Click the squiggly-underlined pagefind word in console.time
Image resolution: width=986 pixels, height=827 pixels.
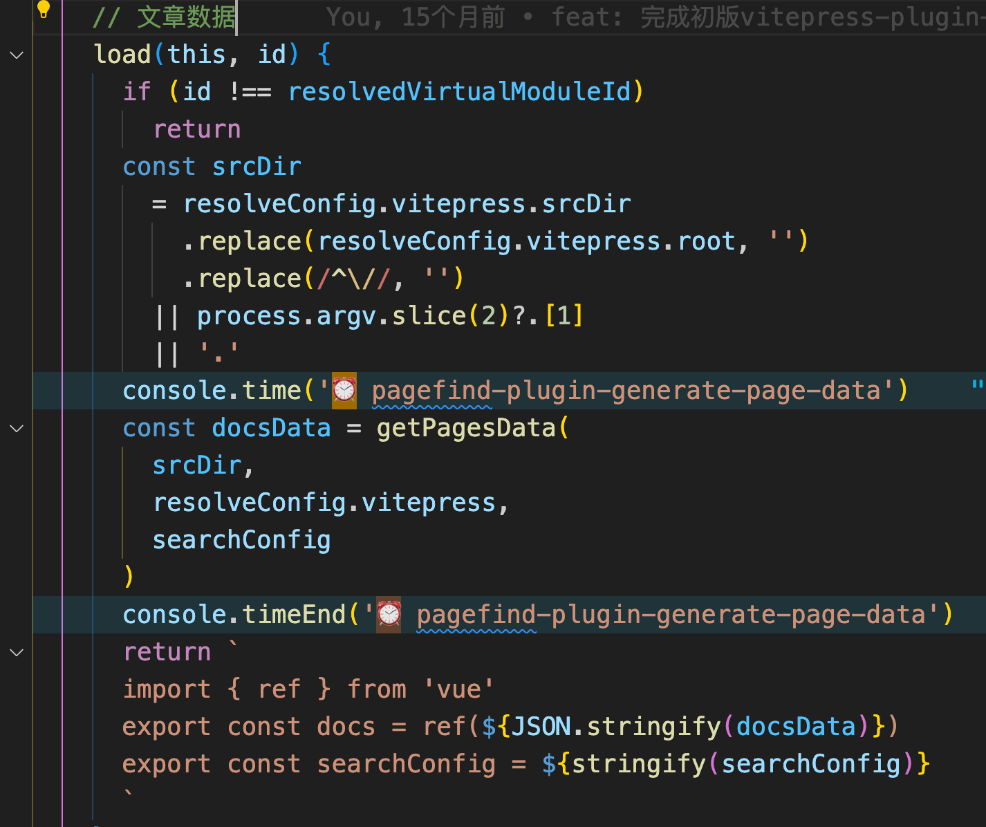(431, 391)
